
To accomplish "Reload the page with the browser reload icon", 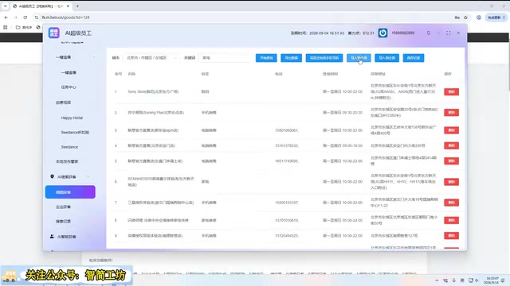I will click(x=25, y=17).
